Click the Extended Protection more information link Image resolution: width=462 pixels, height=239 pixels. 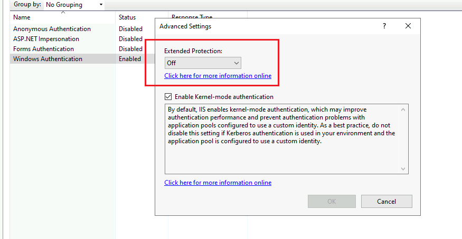(218, 76)
